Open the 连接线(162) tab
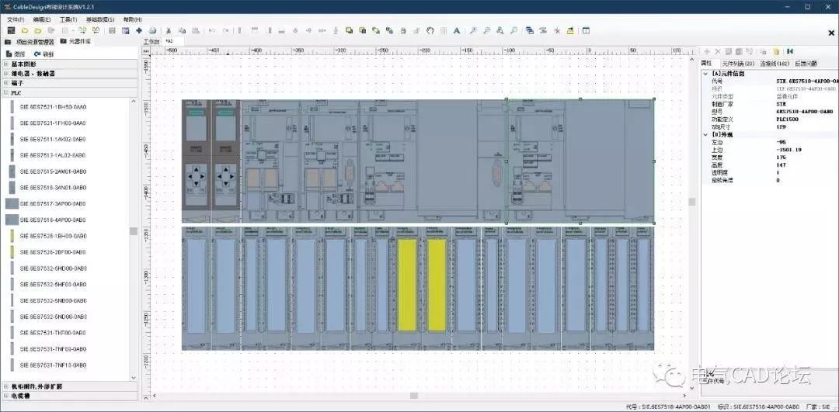 775,64
